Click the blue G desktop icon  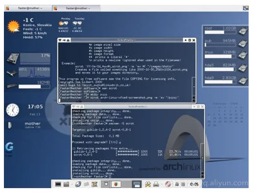pyautogui.click(x=9, y=147)
